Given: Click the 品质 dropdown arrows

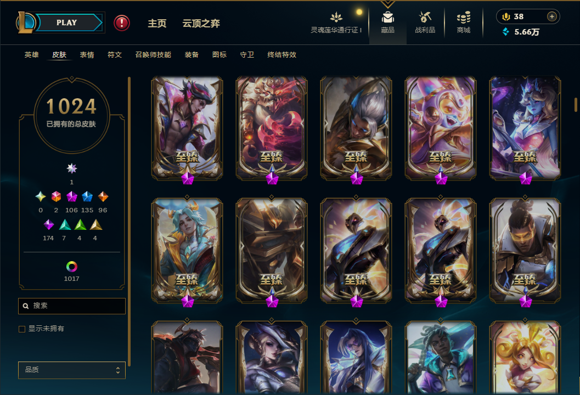Looking at the screenshot, I should pos(117,370).
